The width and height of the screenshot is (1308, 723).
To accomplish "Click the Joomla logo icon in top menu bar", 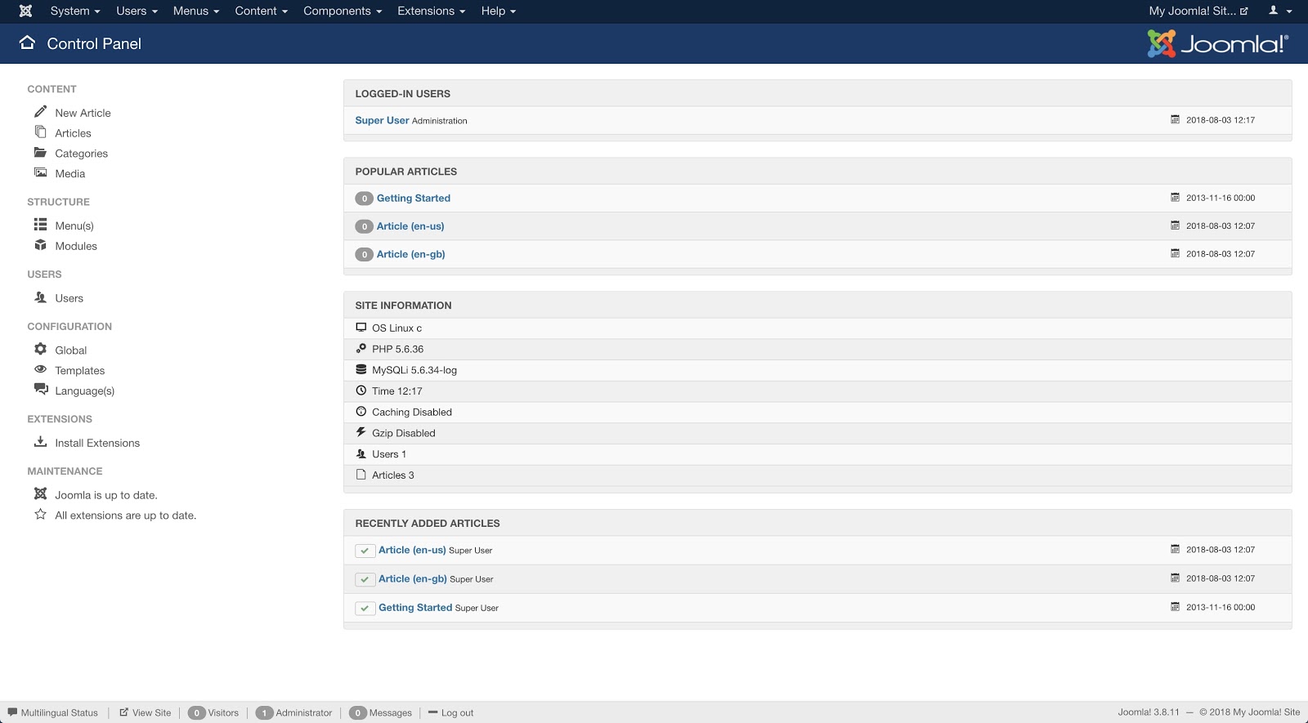I will pos(25,11).
